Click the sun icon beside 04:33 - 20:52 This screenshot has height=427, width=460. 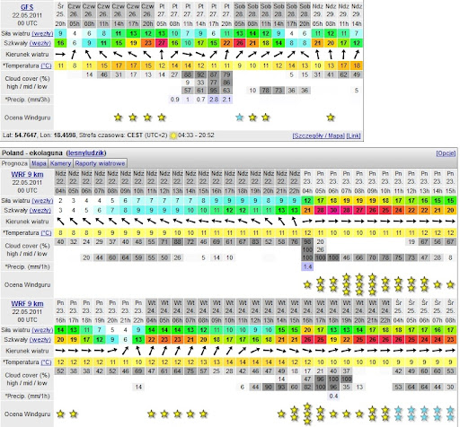click(x=173, y=135)
